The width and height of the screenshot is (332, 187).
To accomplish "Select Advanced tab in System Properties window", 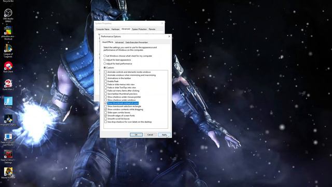I will click(126, 29).
